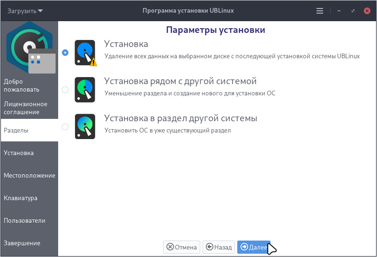Close the UBLinux installer window
This screenshot has width=377, height=257.
pos(367,11)
